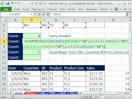This screenshot has width=132, height=99.
Task: Open the Review ribbon tab
Action: coord(71,9)
